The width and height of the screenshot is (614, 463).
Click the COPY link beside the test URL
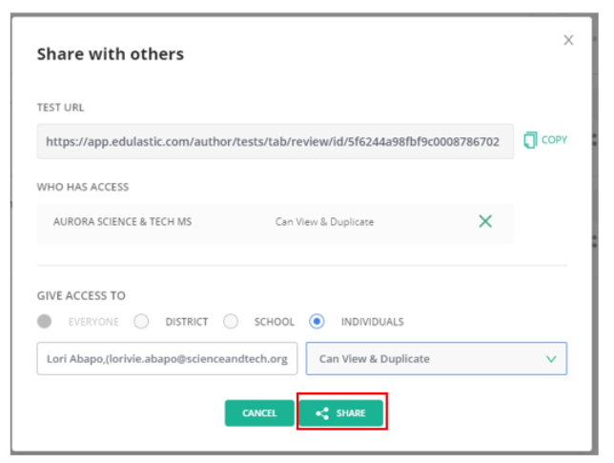[x=545, y=140]
